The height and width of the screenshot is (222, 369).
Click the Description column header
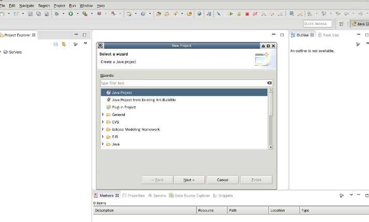[145, 210]
